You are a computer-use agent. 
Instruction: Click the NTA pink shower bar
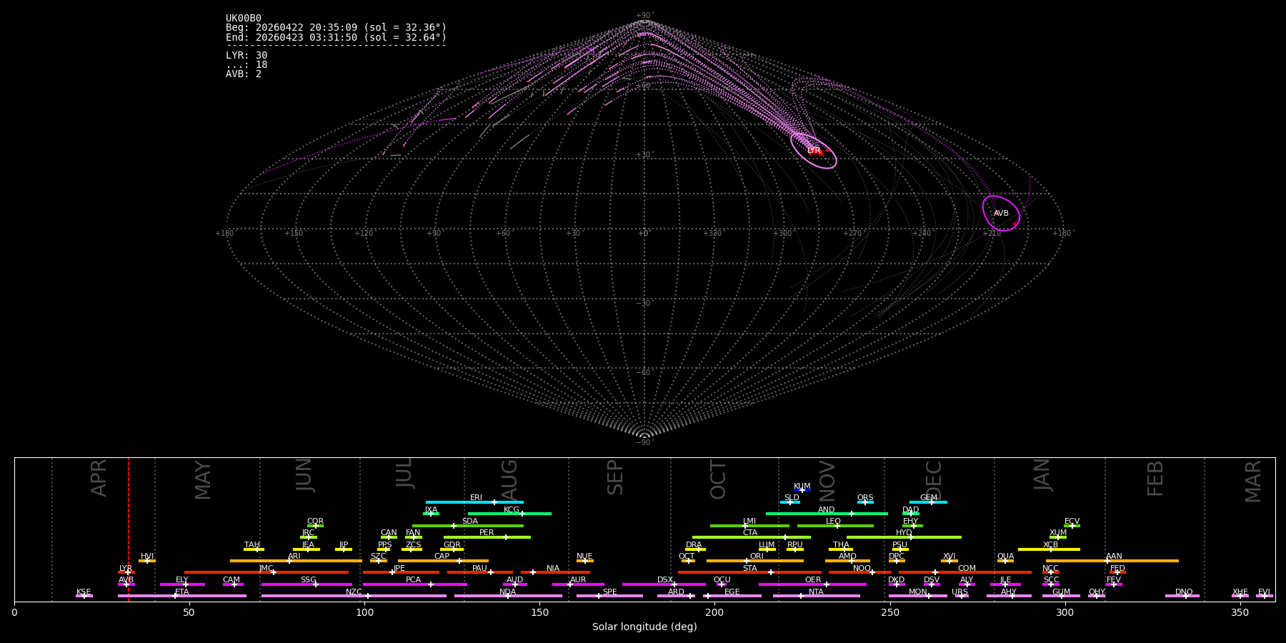[817, 596]
